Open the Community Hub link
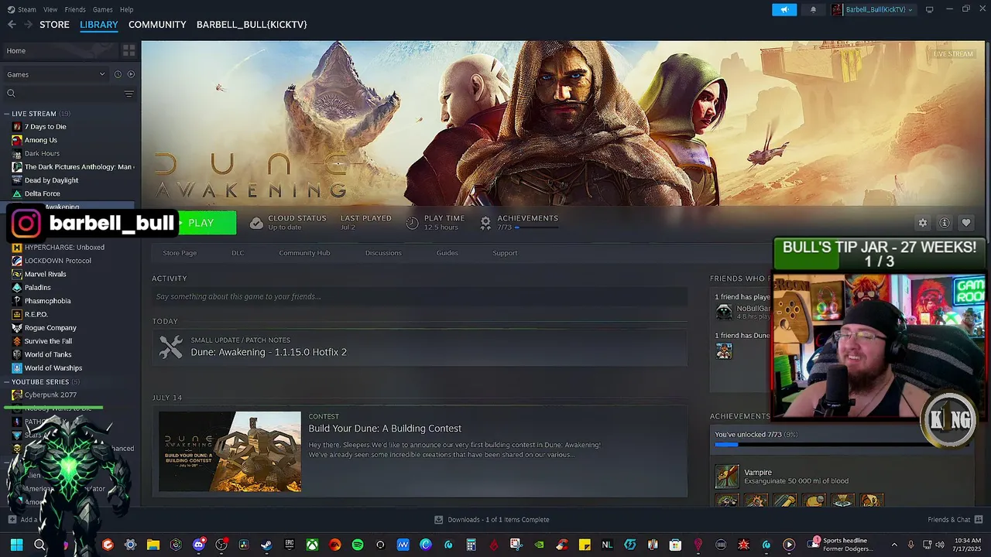This screenshot has width=991, height=557. point(304,253)
